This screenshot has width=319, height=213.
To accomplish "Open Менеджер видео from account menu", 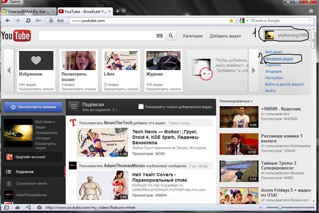I will pos(279,58).
